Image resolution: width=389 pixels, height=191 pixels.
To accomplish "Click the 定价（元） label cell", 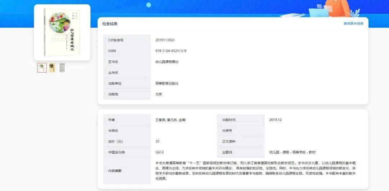I will pyautogui.click(x=127, y=141).
